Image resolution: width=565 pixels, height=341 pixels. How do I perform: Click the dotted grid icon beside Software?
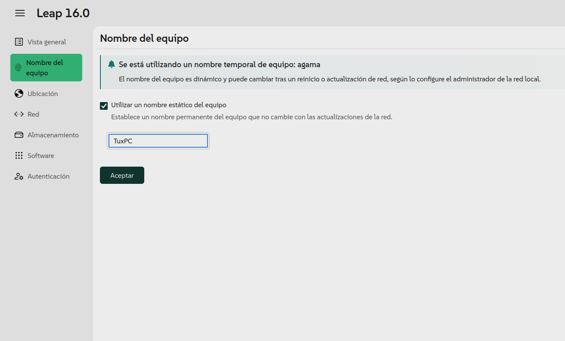tap(19, 155)
